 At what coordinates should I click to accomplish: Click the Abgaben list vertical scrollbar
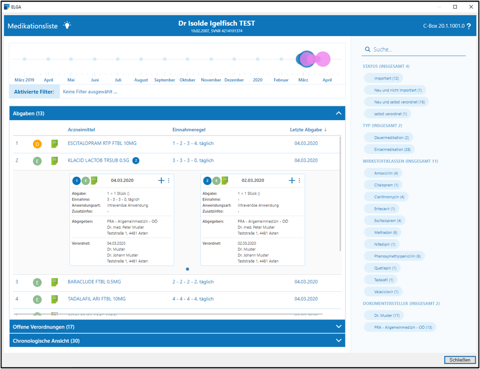point(340,194)
